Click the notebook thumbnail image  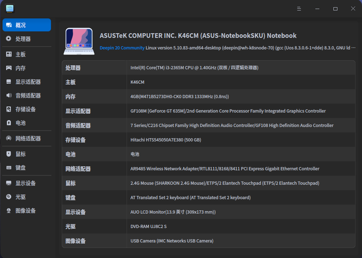(79, 41)
